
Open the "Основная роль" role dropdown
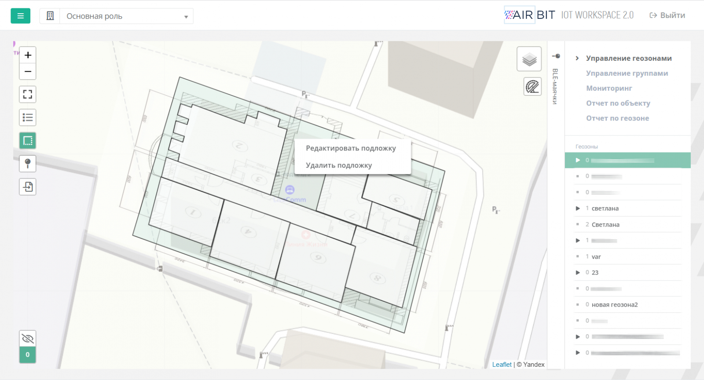[127, 16]
